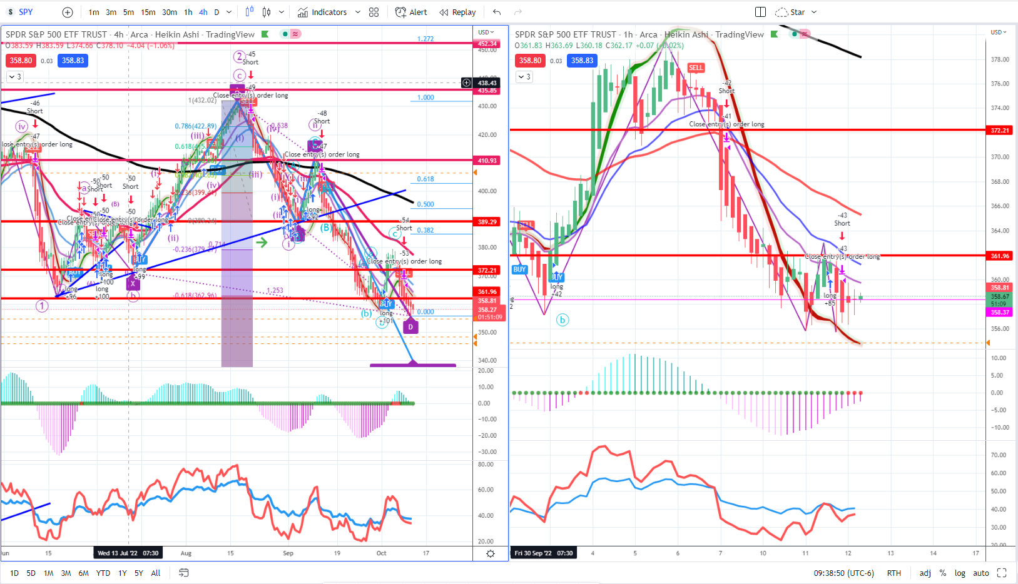Screen dimensions: 1018x584
Task: Open timezone menu 09:38:50 (UTC-6)
Action: point(843,573)
